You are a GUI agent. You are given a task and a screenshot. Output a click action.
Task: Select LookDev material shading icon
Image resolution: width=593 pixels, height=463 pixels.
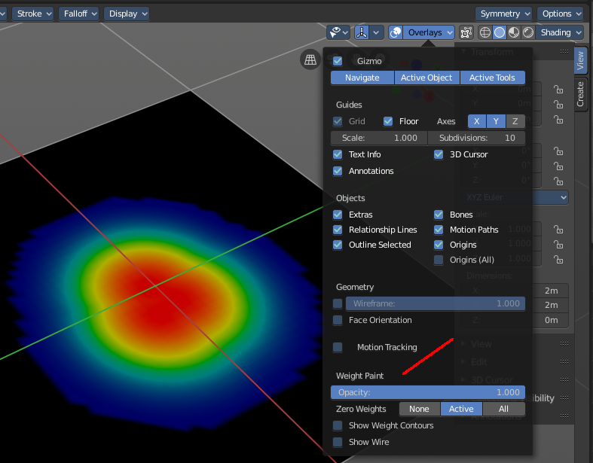point(514,32)
